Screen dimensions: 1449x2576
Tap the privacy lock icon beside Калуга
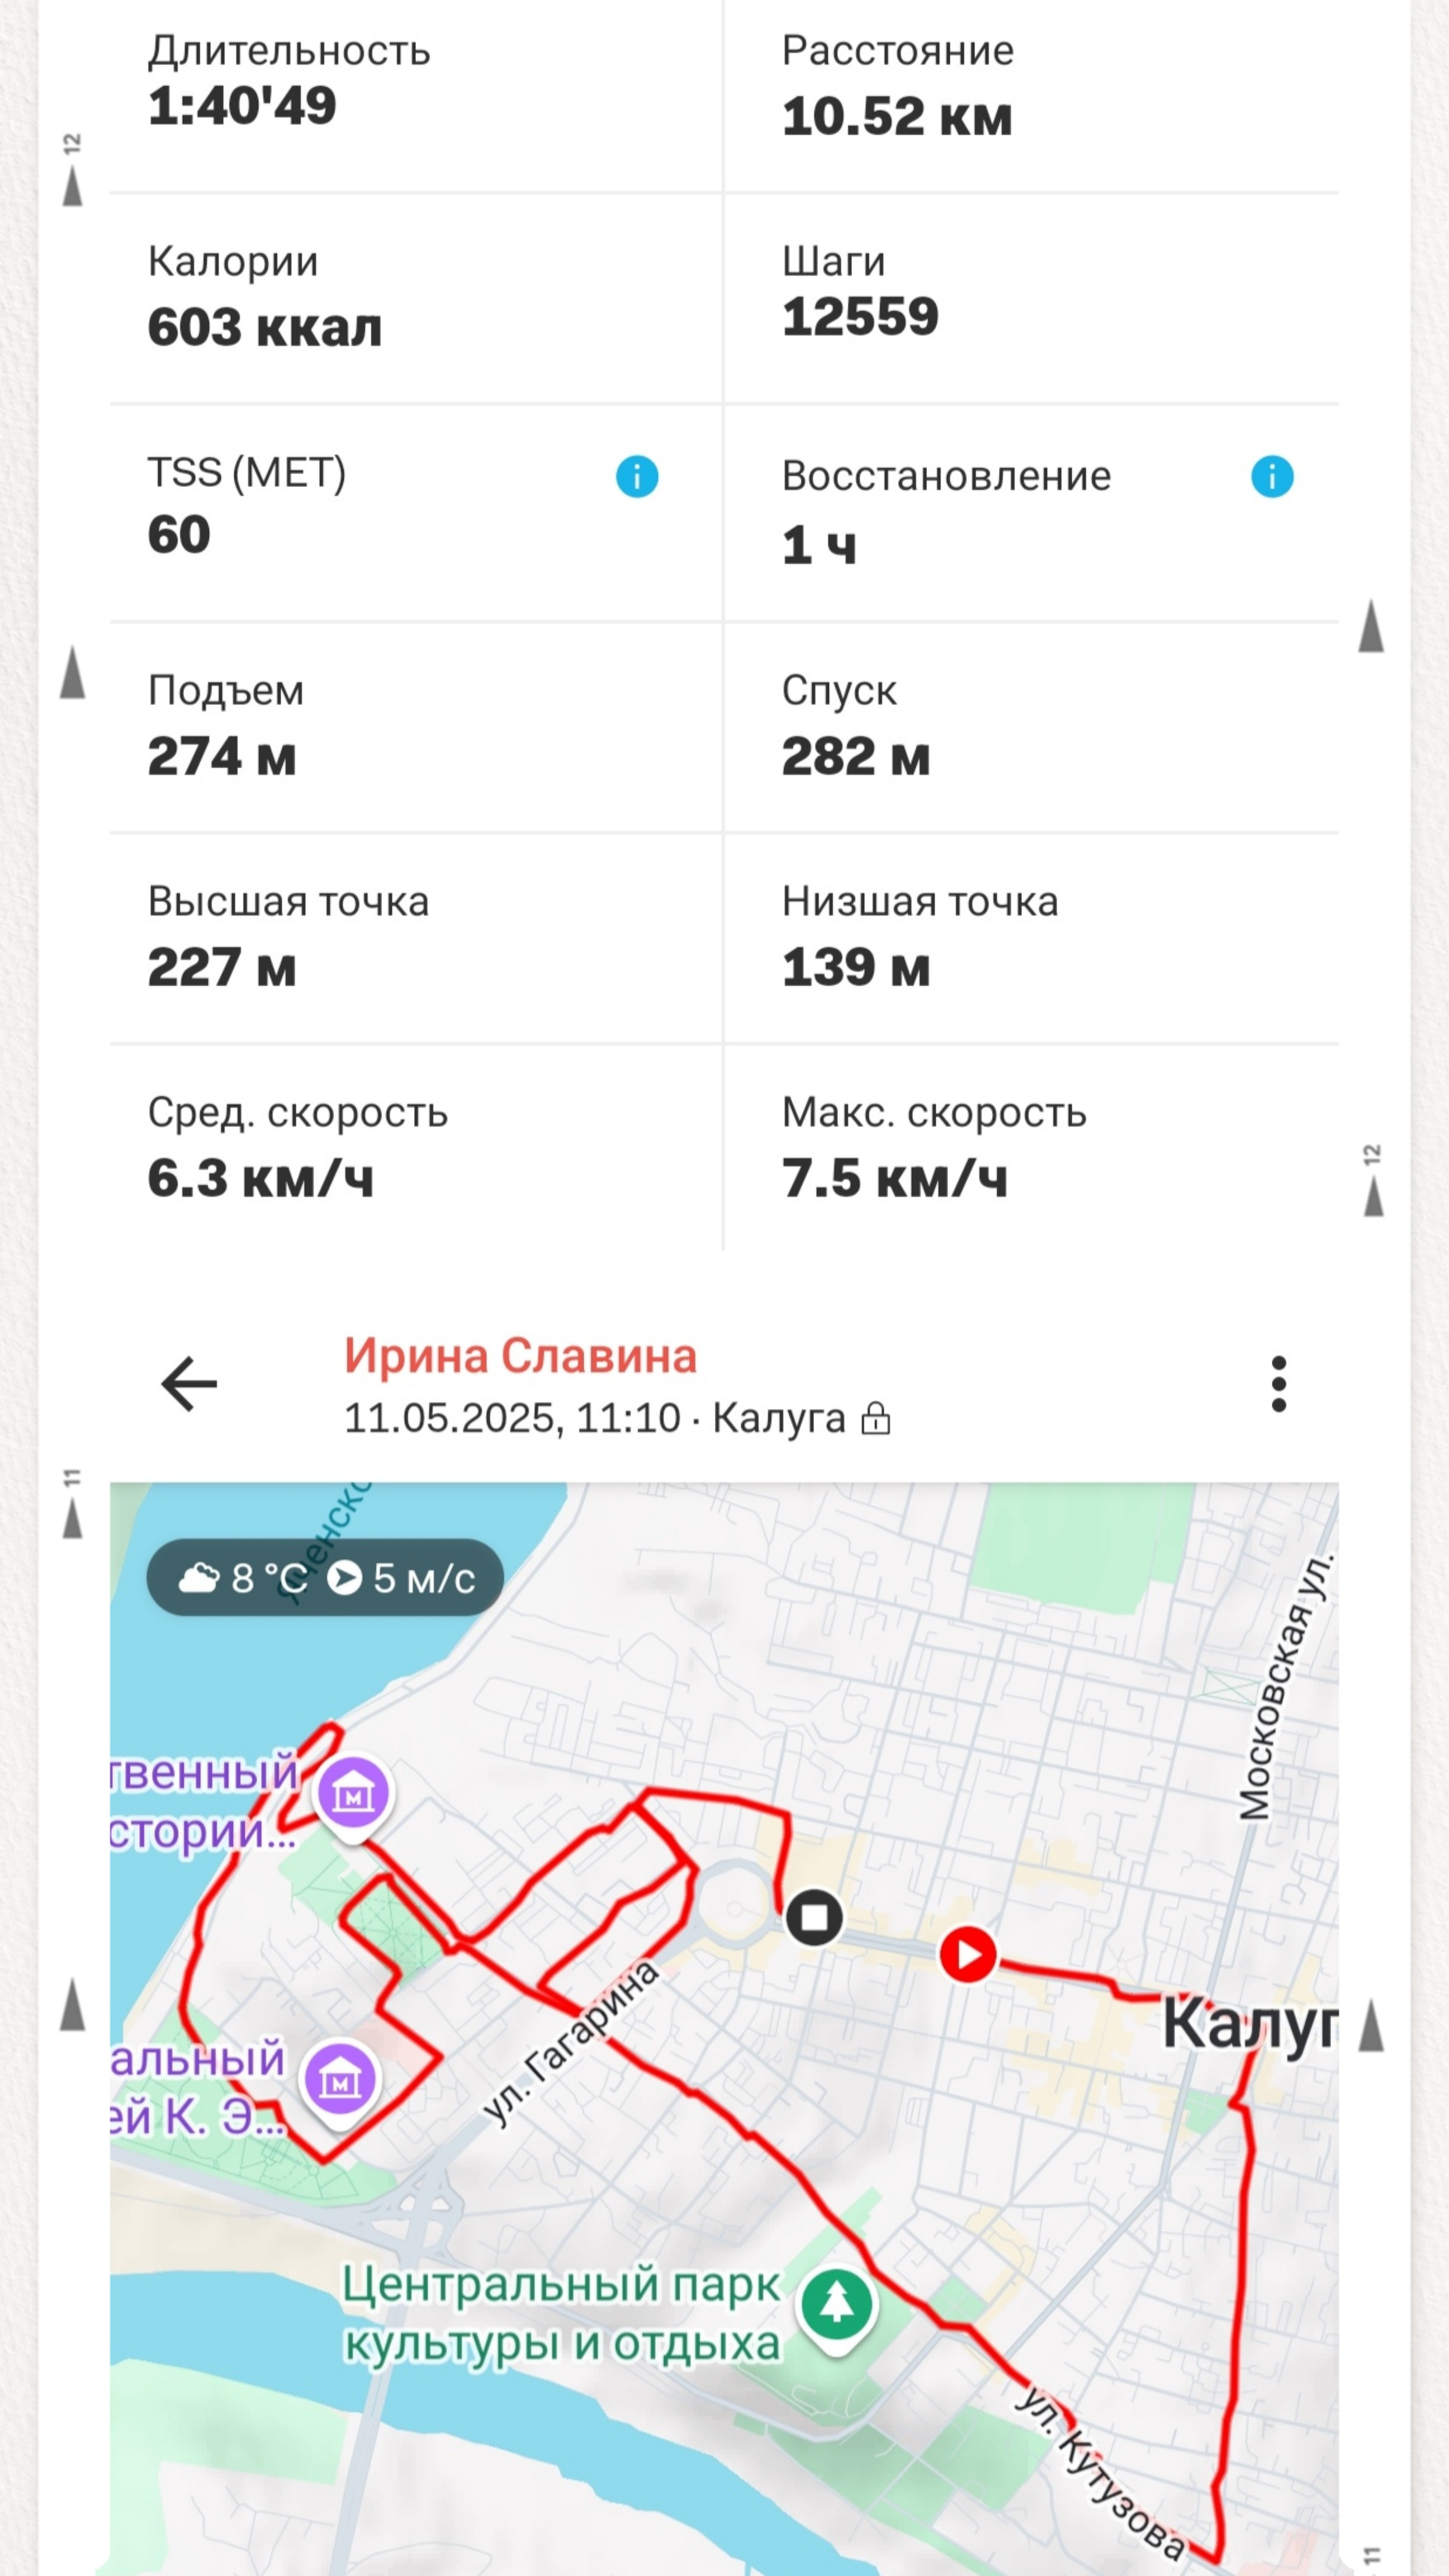tap(876, 1418)
